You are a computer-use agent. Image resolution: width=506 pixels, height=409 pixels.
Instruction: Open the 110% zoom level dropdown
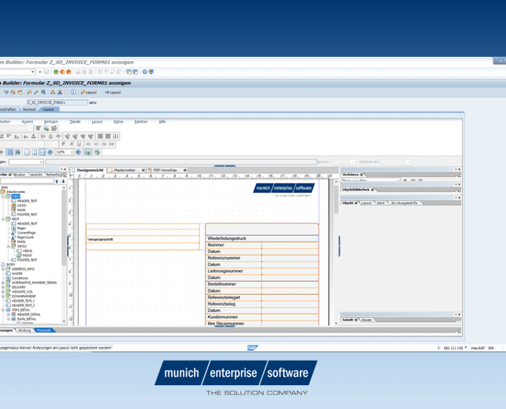pos(72,152)
